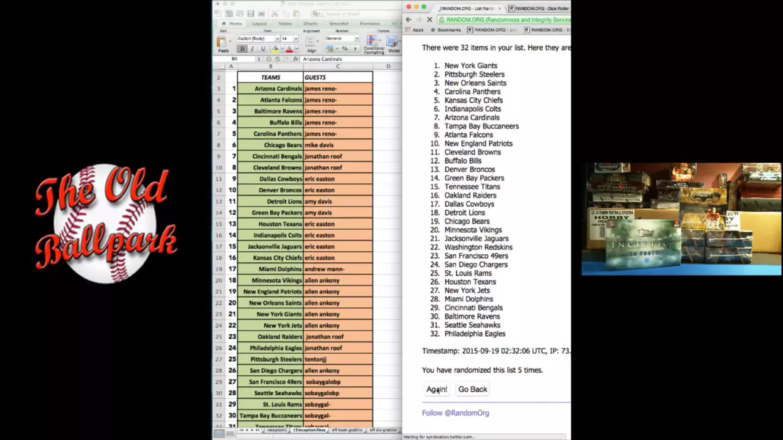Toggle Bold formatting in Excel
The height and width of the screenshot is (440, 783).
(242, 48)
